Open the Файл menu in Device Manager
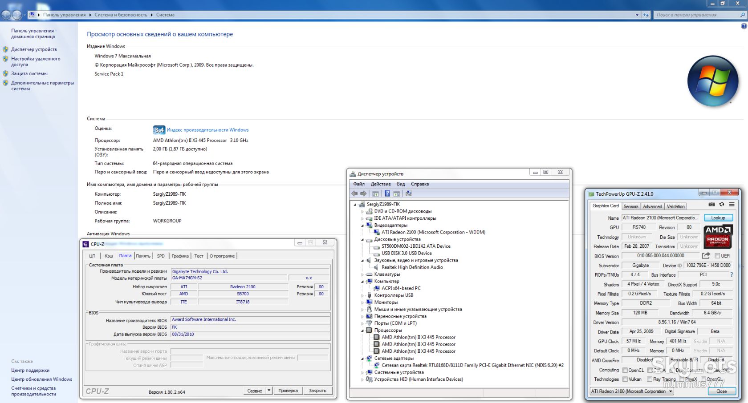 [x=359, y=184]
